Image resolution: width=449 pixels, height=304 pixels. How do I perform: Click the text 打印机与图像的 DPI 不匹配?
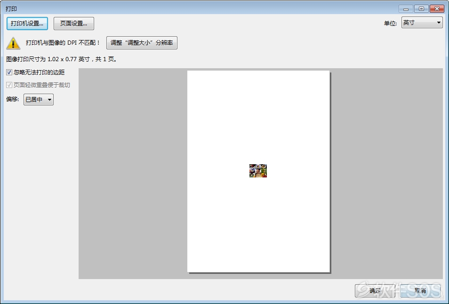click(63, 43)
